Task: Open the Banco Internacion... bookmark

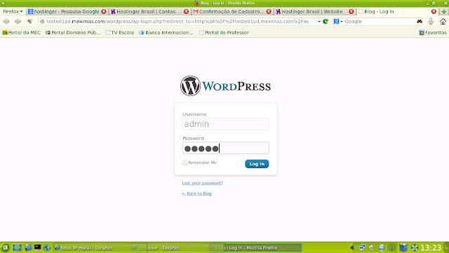Action: click(166, 33)
